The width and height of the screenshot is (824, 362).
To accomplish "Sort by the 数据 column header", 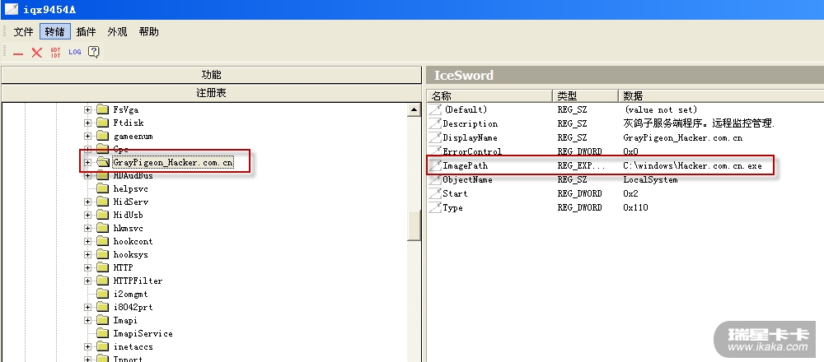I will [721, 95].
